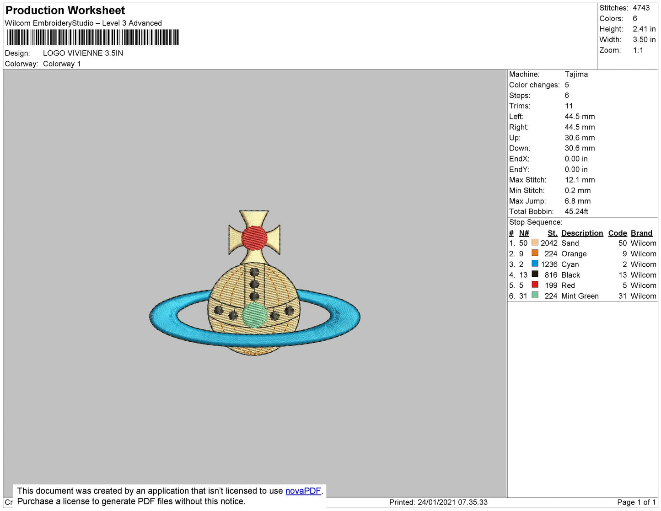Click the Red stitch count 199
661x511 pixels.
pos(551,285)
